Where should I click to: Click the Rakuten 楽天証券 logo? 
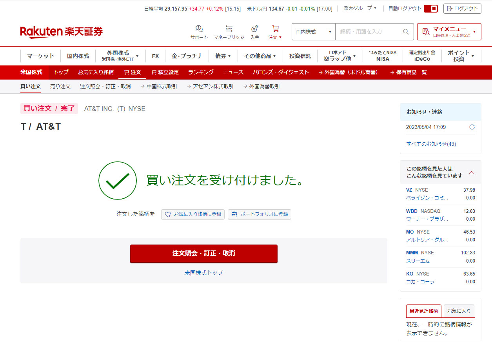pos(62,32)
